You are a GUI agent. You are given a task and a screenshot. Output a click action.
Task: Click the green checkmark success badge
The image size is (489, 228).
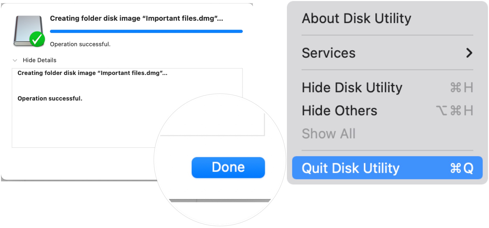37,39
